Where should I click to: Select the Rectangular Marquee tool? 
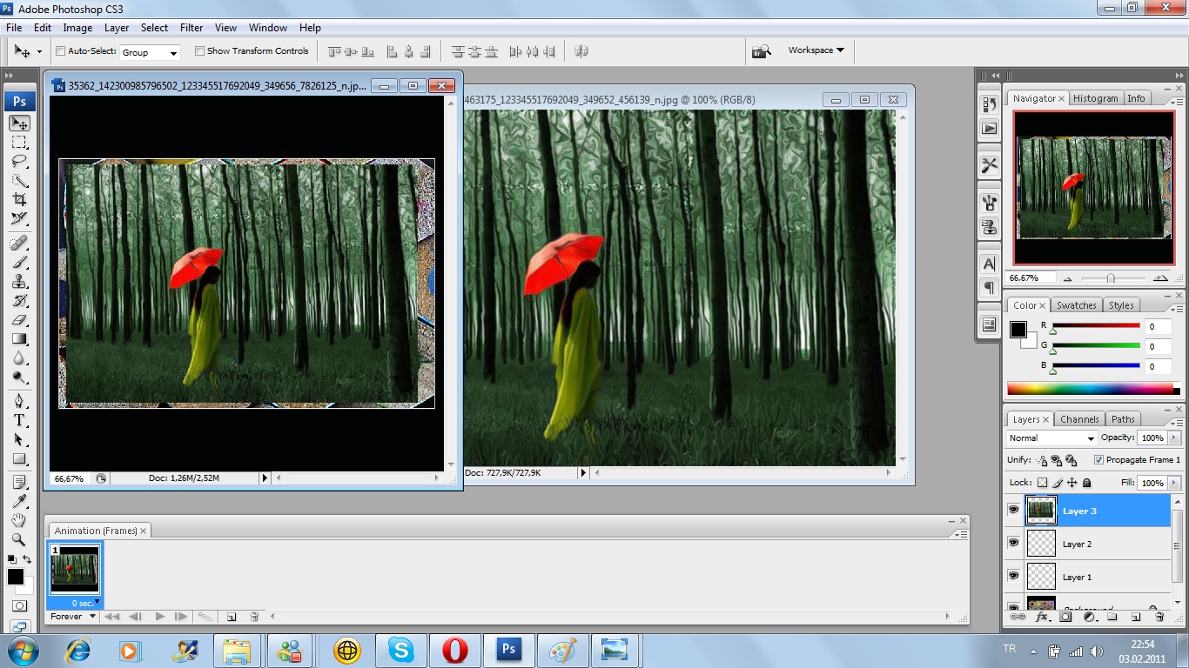tap(19, 143)
